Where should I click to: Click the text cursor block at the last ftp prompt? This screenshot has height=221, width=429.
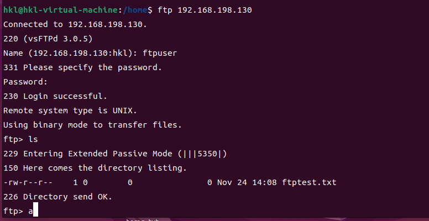[x=35, y=211]
